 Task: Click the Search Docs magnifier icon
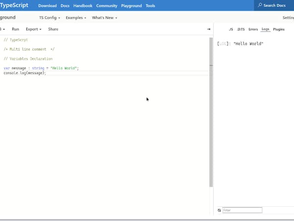pos(260,5)
